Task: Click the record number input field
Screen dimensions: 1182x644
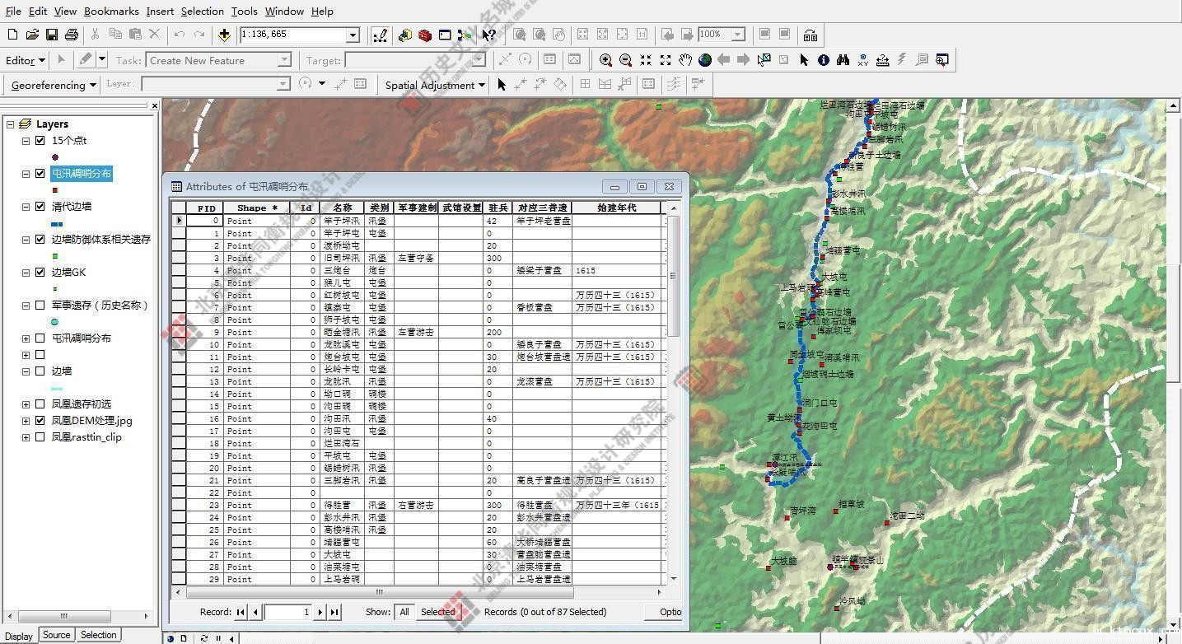Action: click(287, 612)
